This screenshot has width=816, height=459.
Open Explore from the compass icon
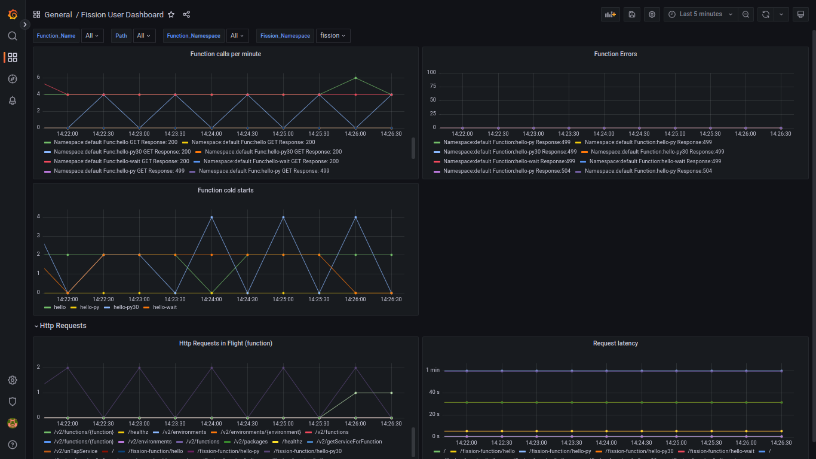[x=12, y=78]
